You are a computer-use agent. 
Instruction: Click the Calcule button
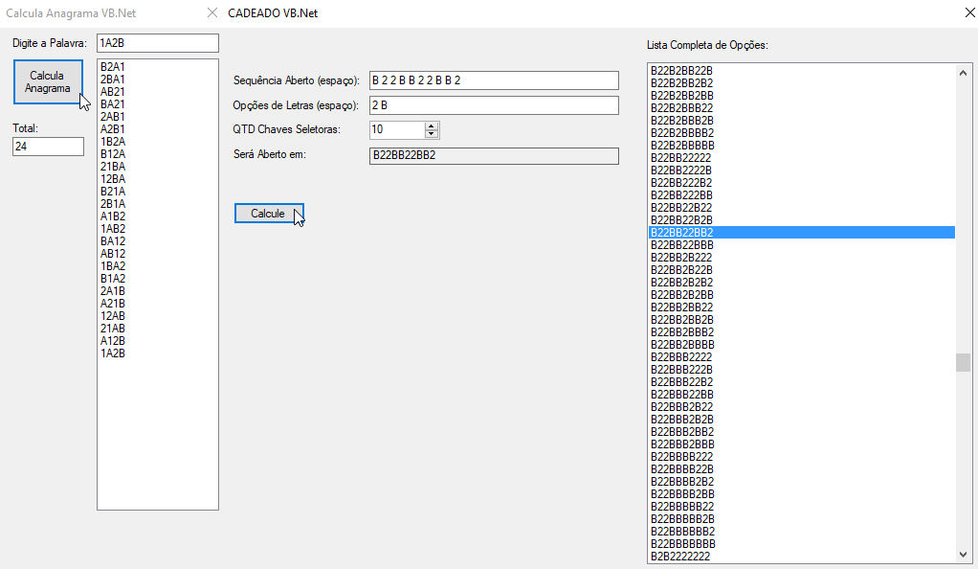click(x=269, y=213)
